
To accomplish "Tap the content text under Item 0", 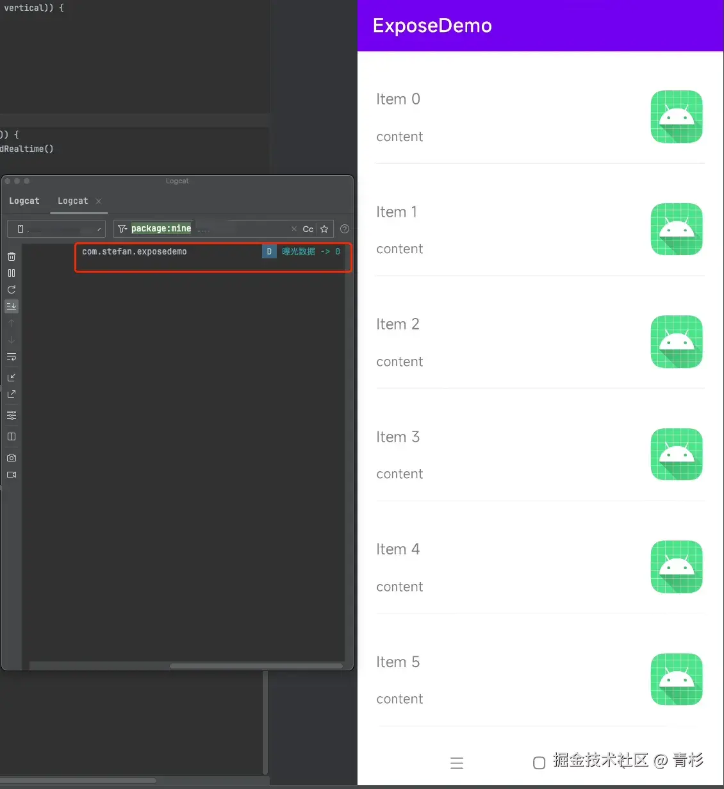I will [x=400, y=137].
